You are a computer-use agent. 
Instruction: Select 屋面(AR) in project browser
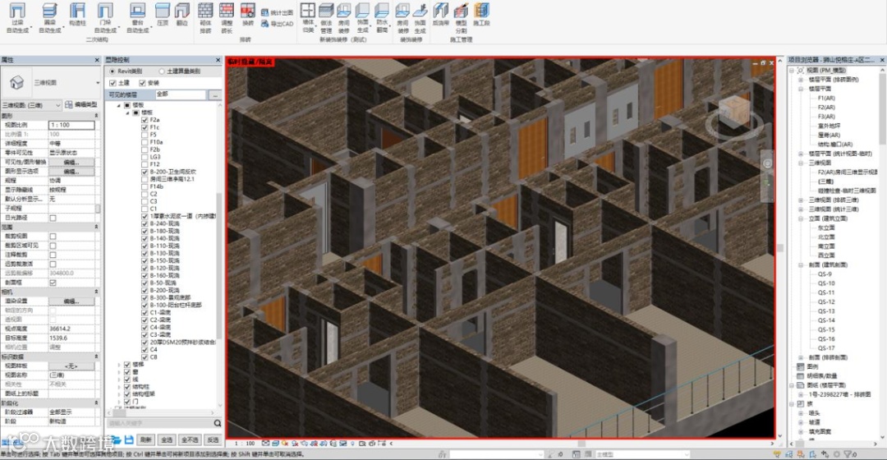(x=829, y=136)
